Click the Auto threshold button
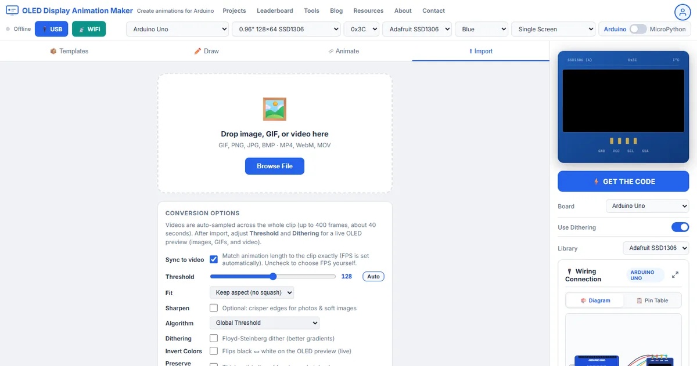 373,277
